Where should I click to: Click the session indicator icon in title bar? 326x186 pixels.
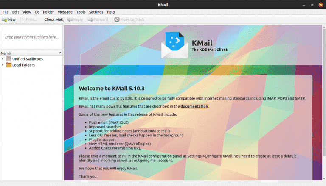[x=321, y=5]
